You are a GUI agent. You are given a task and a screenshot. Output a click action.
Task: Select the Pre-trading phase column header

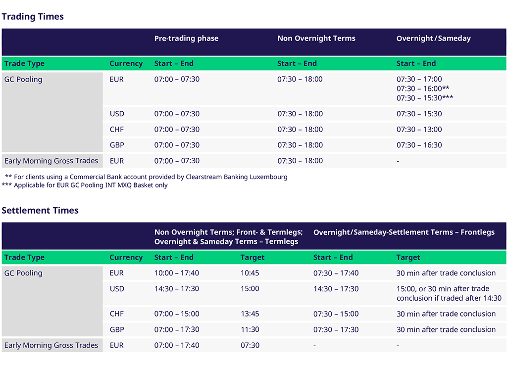point(186,39)
